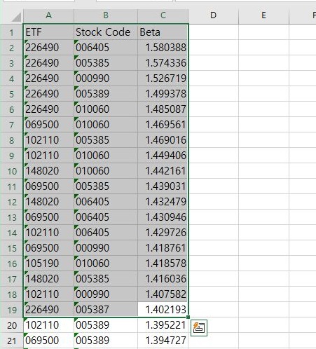Select row 7 header
The width and height of the screenshot is (316, 349).
click(12, 125)
